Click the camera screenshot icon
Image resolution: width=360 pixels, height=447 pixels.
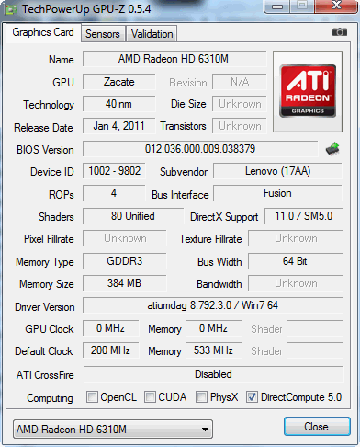[340, 32]
